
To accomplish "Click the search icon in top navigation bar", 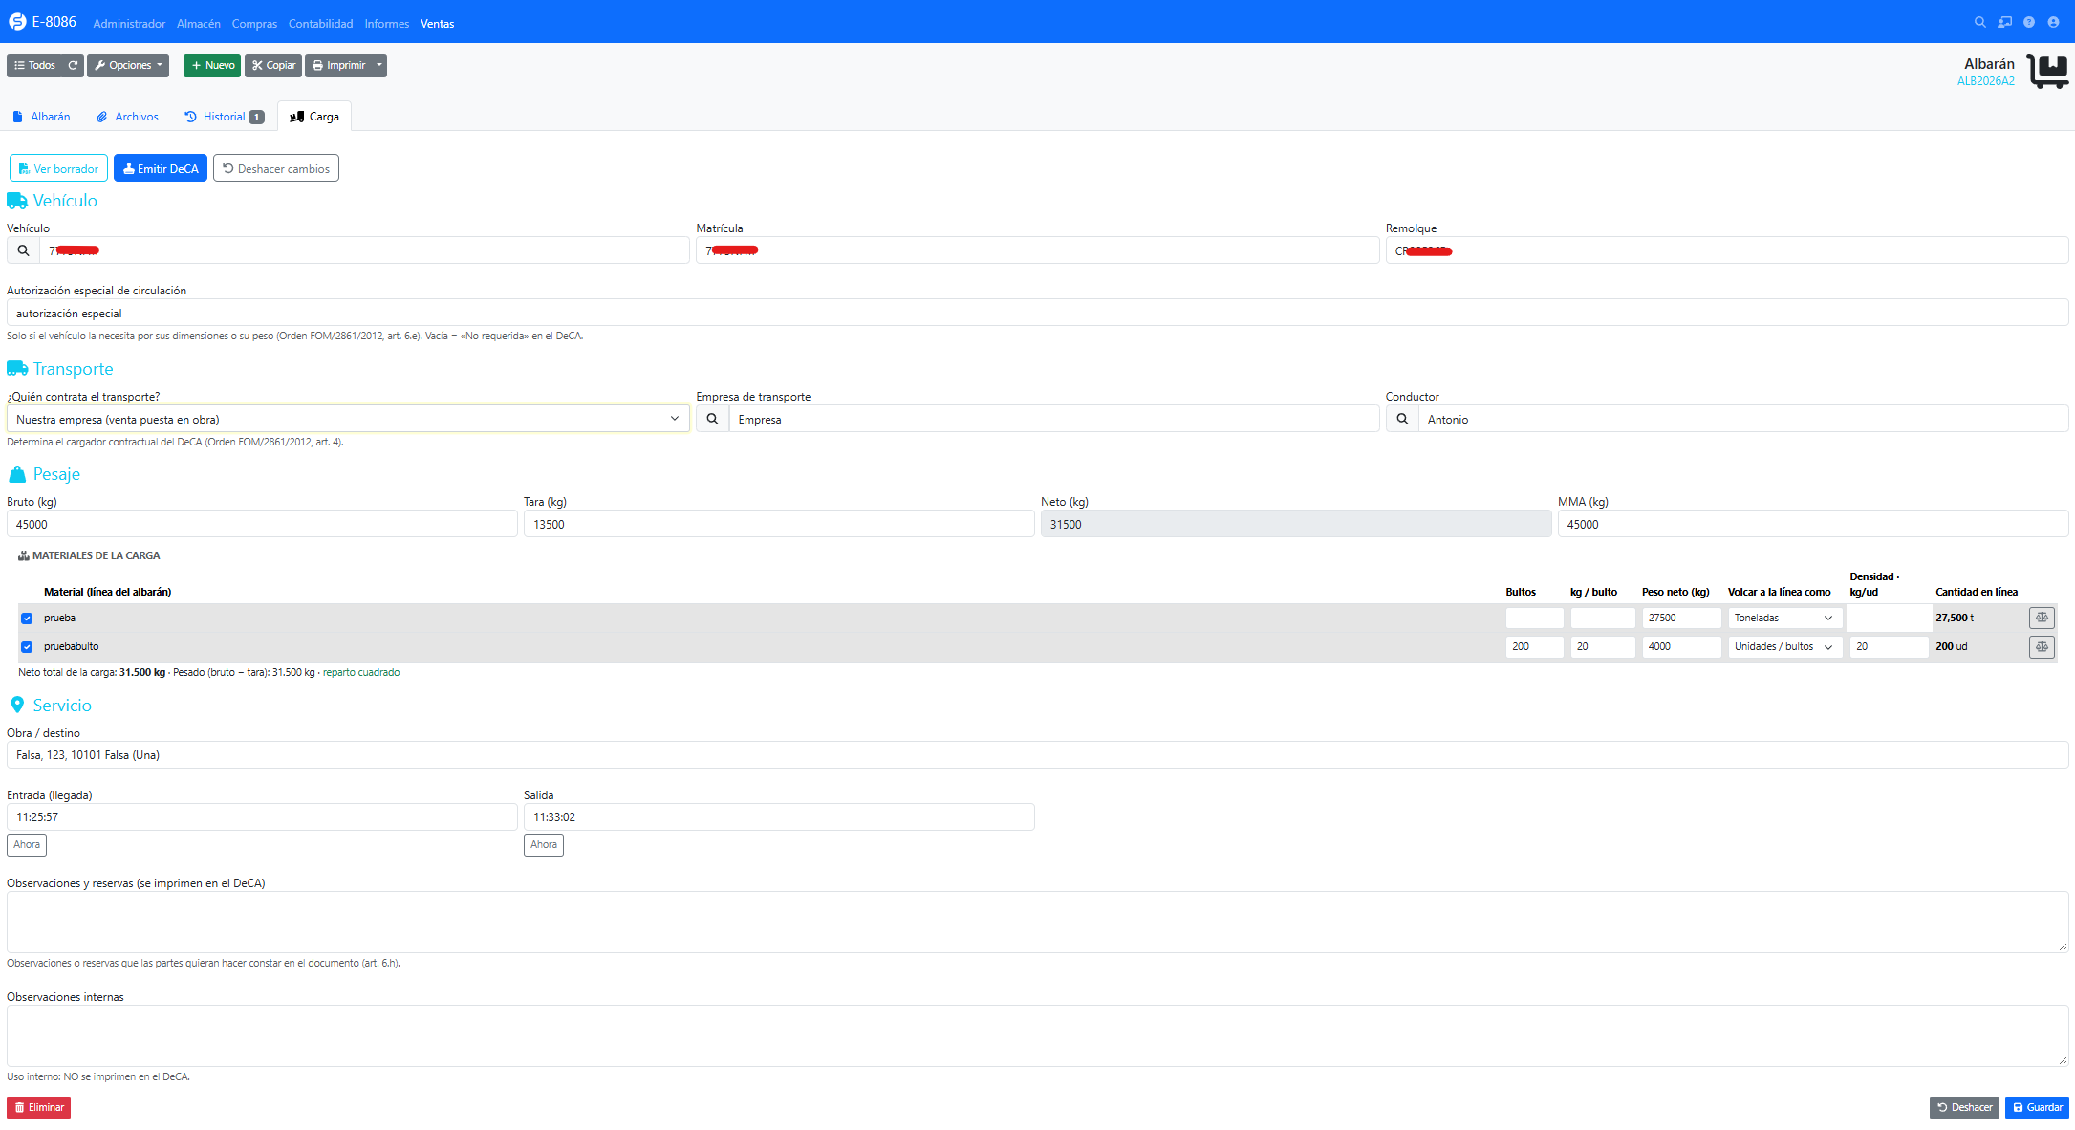I will (x=1979, y=22).
